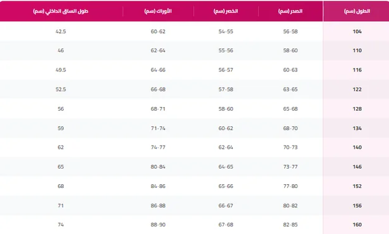Screen dimensions: 389x234
Task: Highlight inseam value 71 in row 156
Action: pos(61,206)
